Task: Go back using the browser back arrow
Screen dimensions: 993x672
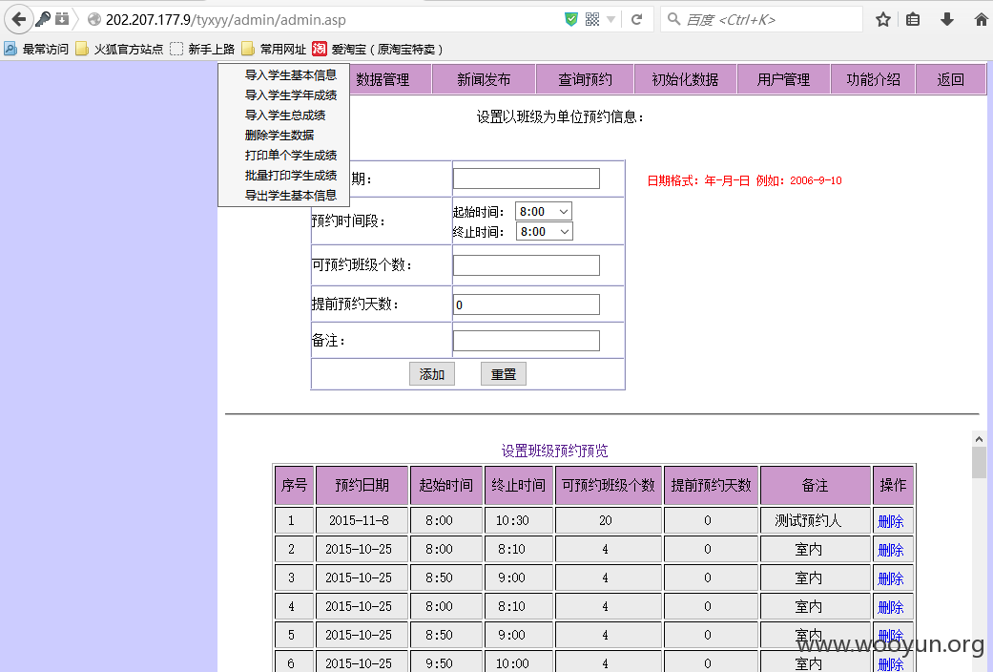Action: coord(19,20)
